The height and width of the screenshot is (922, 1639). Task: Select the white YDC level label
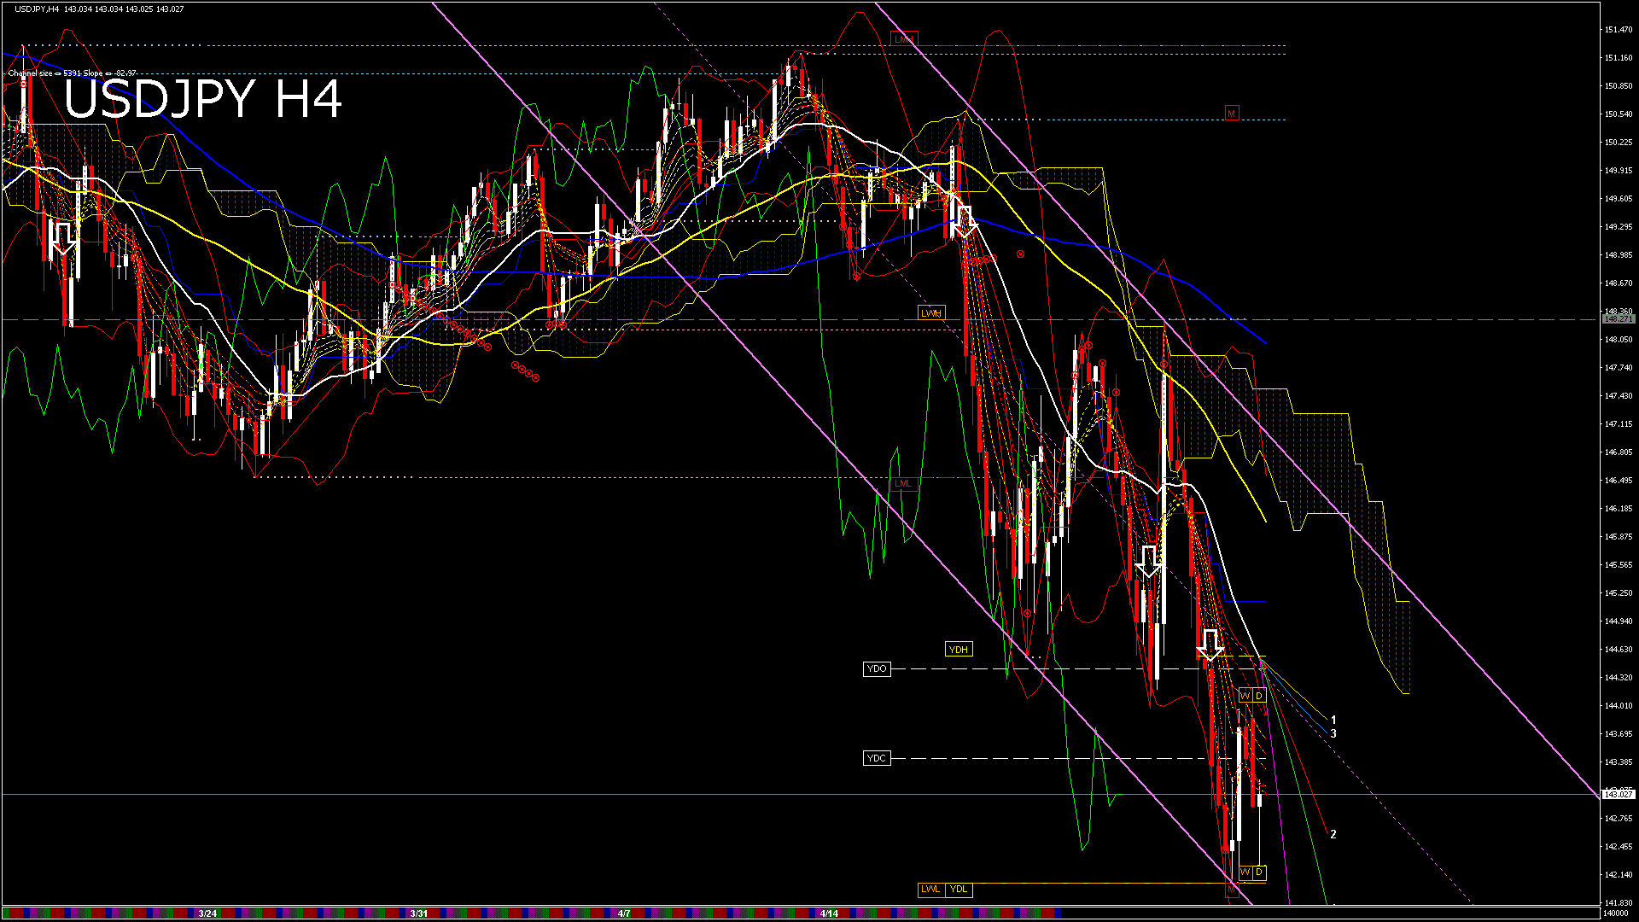coord(877,758)
